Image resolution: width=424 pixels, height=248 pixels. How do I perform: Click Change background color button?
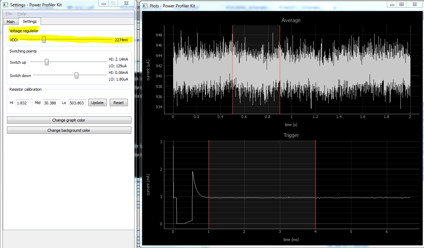click(x=69, y=130)
